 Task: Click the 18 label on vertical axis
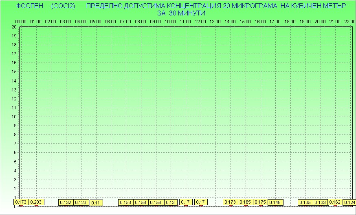click(14, 45)
